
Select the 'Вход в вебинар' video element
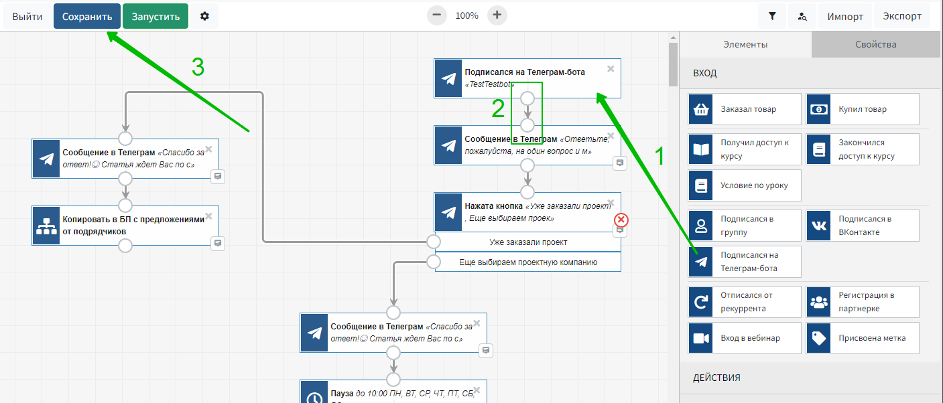point(745,338)
